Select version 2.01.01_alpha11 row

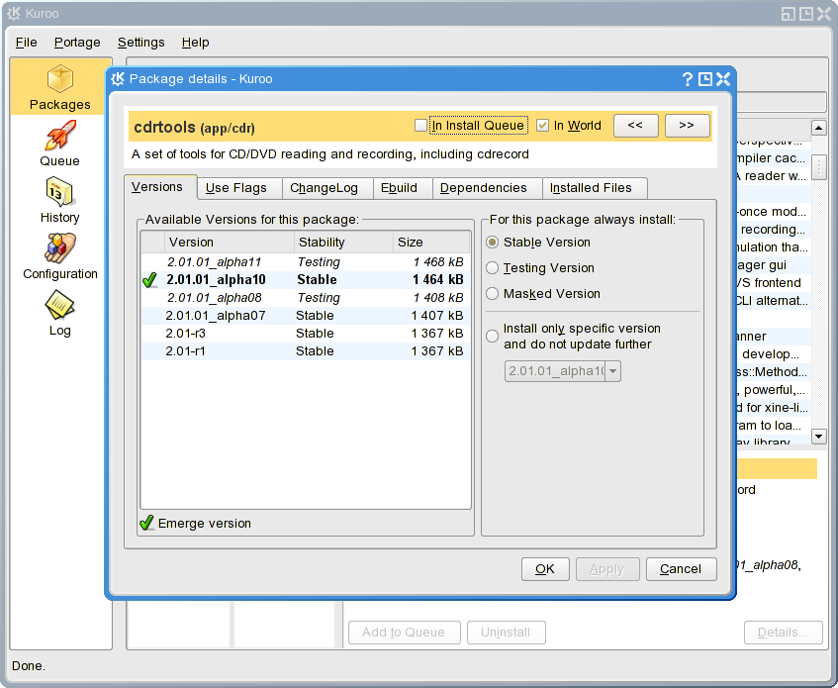click(306, 262)
